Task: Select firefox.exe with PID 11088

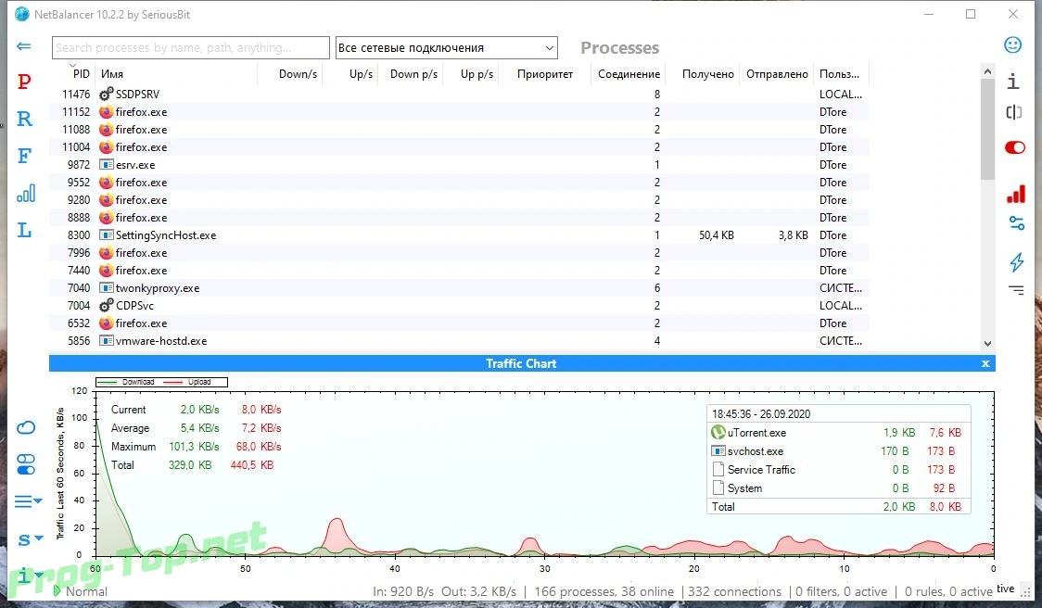Action: tap(460, 130)
